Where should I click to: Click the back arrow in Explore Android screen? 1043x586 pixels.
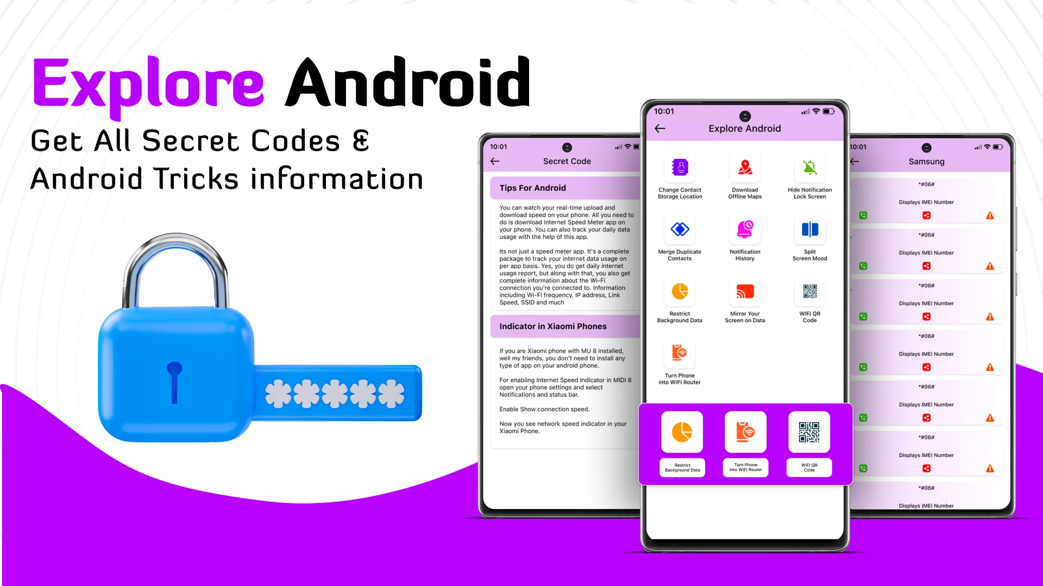661,128
